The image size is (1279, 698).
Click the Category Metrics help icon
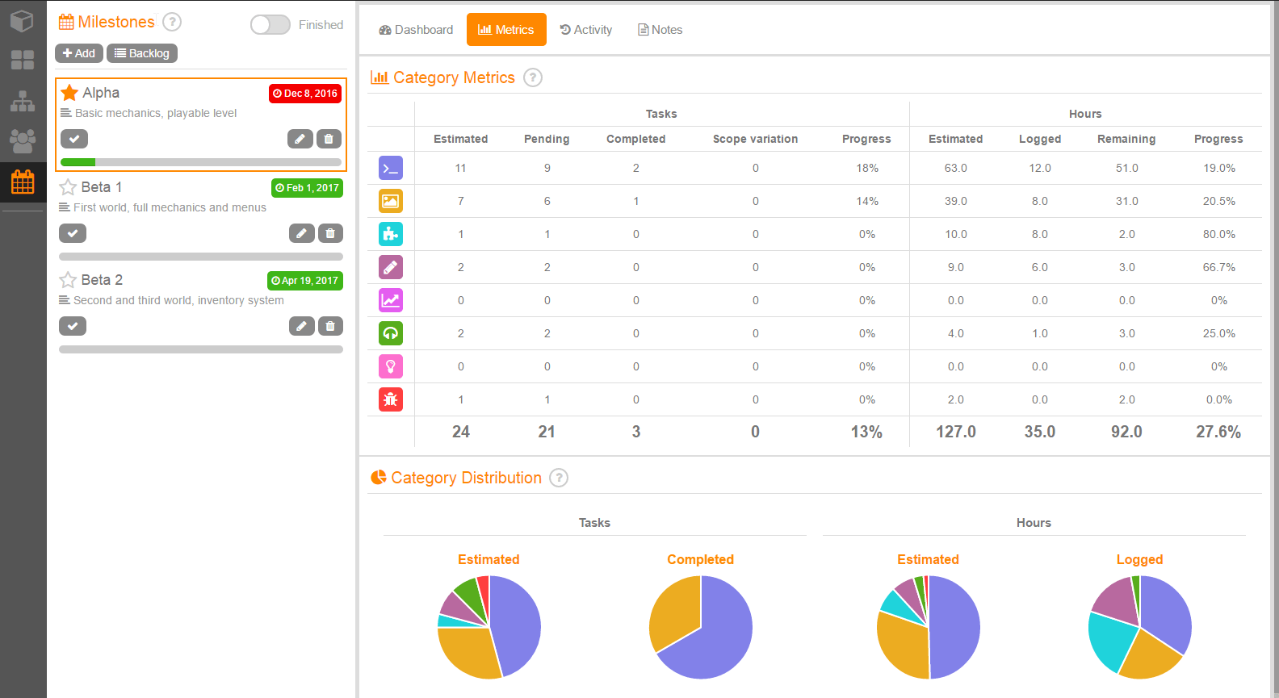coord(533,77)
